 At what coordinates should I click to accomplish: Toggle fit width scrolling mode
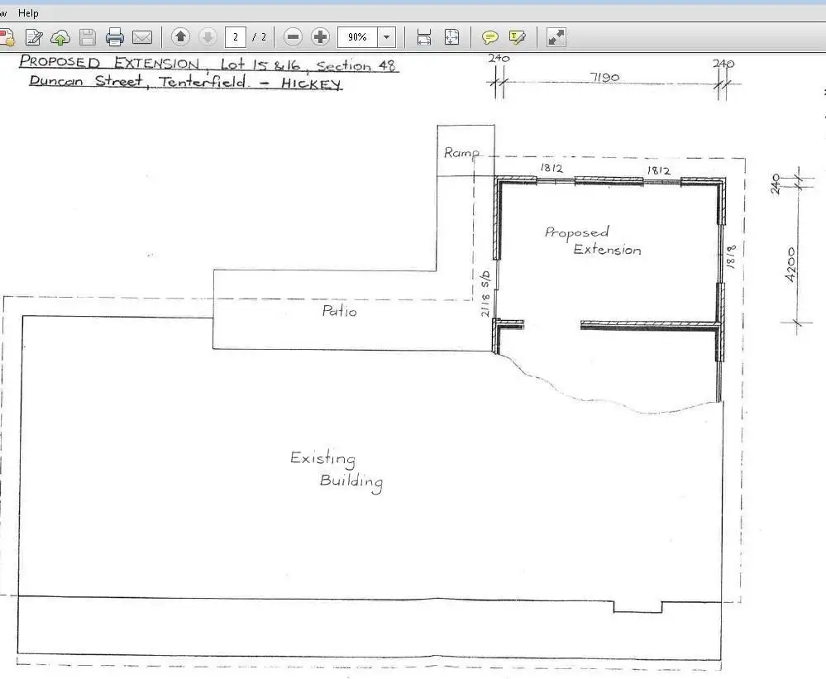(x=424, y=37)
